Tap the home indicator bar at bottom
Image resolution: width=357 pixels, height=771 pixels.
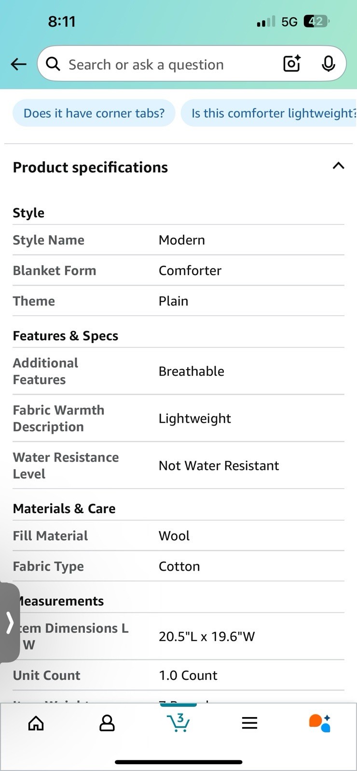pos(178,762)
